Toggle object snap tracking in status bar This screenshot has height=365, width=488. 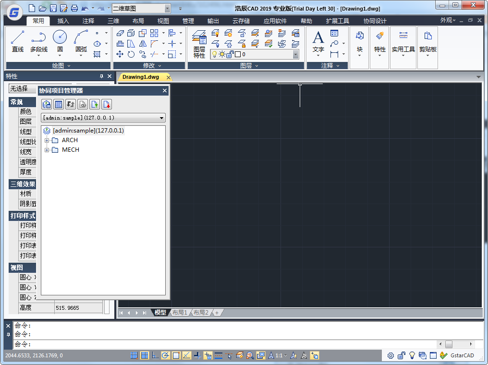[186, 355]
